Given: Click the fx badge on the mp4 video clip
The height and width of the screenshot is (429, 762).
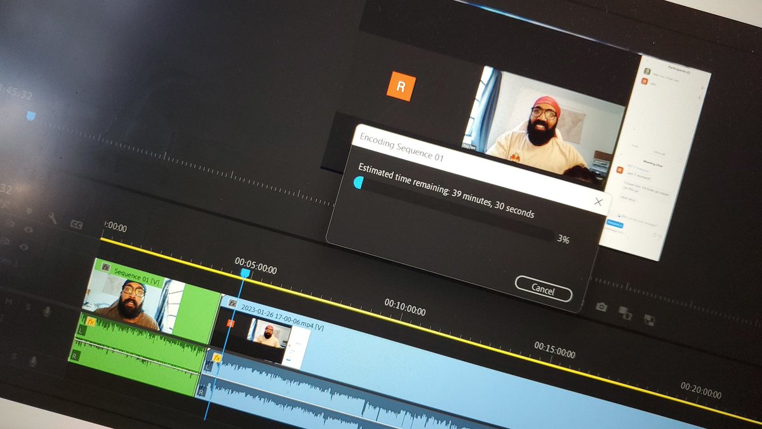Looking at the screenshot, I should [232, 304].
